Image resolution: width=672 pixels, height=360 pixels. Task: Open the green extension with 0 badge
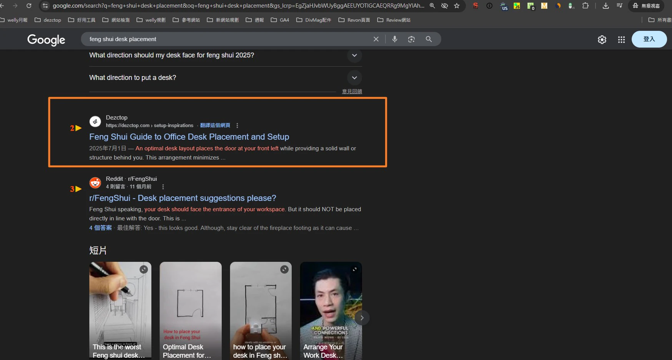pyautogui.click(x=531, y=6)
